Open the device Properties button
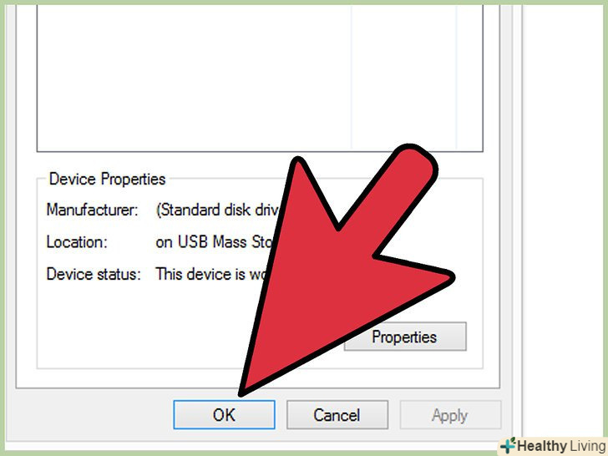Viewport: 608px width, 456px height. tap(405, 337)
